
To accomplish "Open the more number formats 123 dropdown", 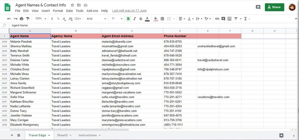I will [78, 19].
